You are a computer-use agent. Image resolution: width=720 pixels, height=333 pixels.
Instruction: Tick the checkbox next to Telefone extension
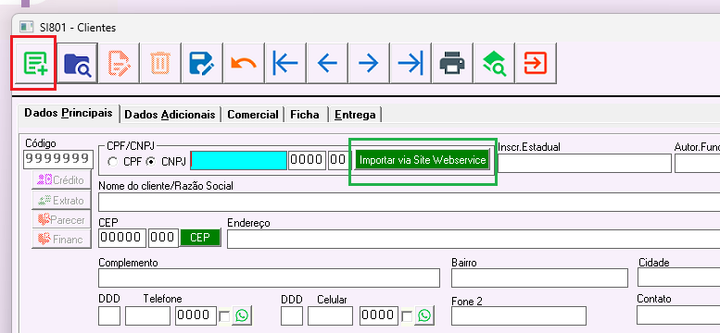pyautogui.click(x=224, y=316)
